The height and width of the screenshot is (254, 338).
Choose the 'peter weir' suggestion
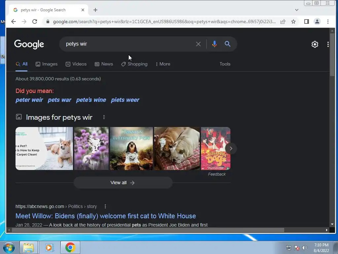[29, 100]
